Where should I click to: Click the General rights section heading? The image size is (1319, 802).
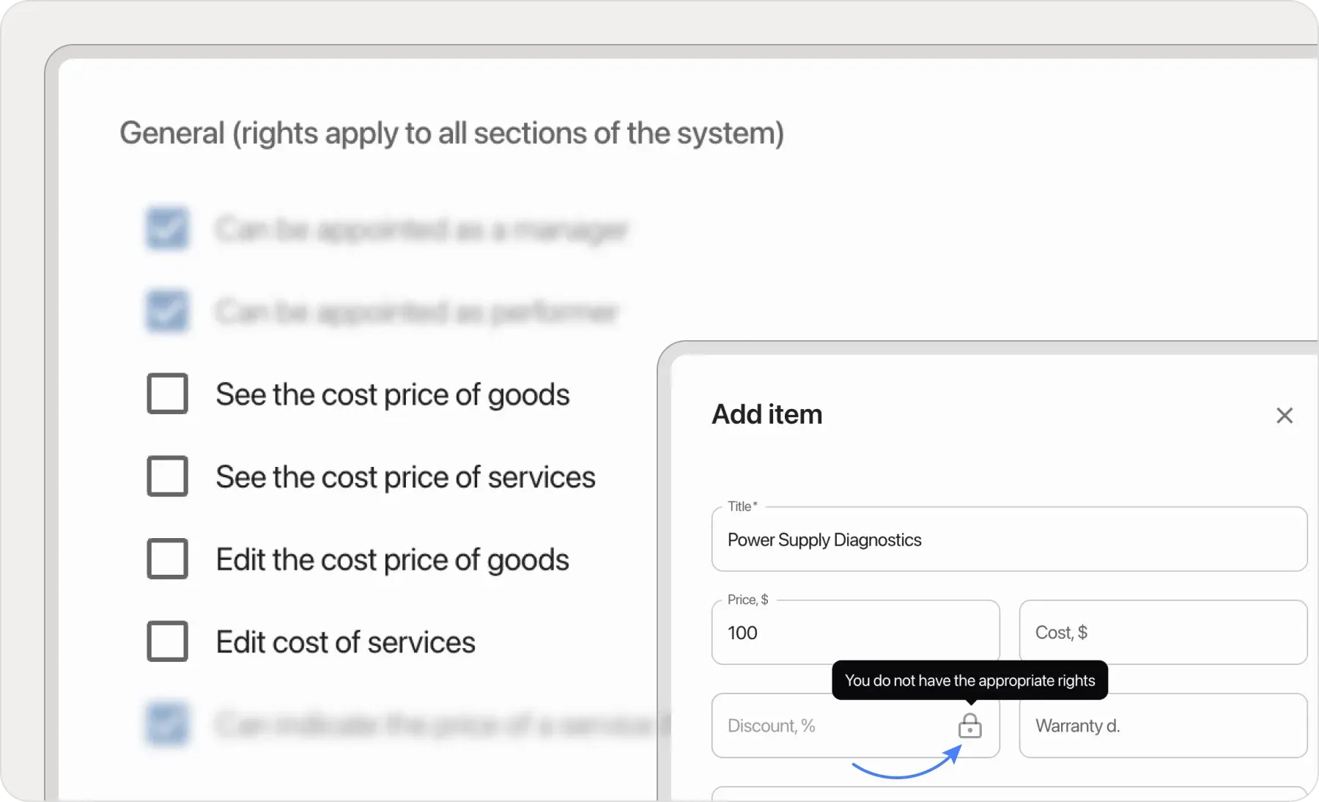451,133
